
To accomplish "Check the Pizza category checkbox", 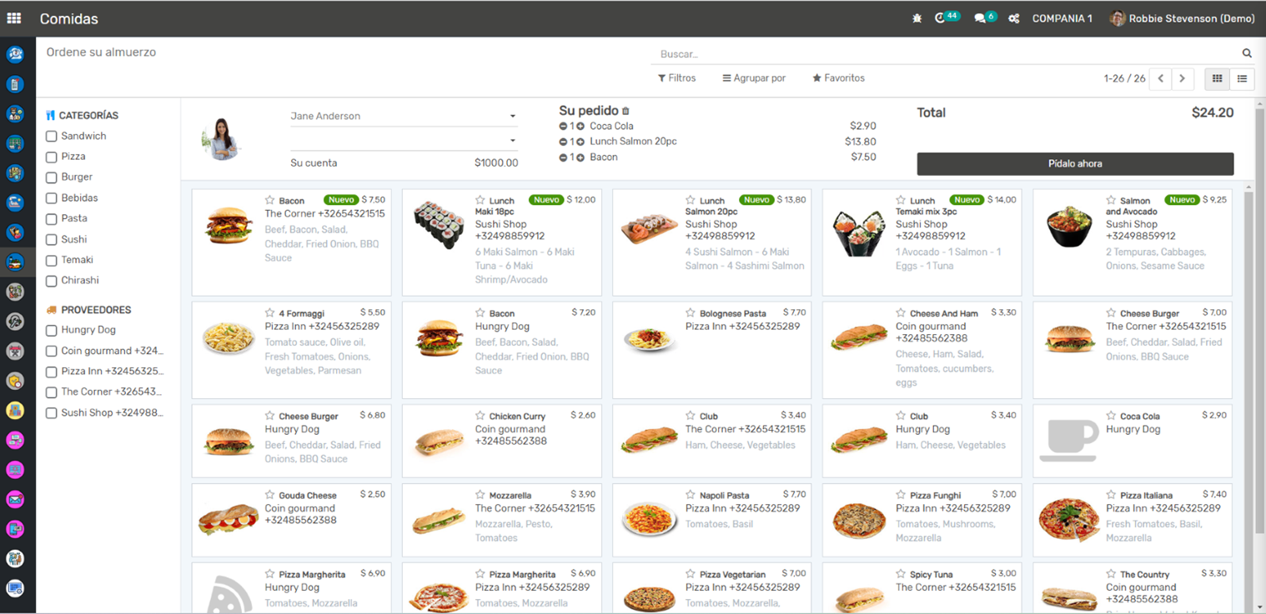I will tap(52, 157).
